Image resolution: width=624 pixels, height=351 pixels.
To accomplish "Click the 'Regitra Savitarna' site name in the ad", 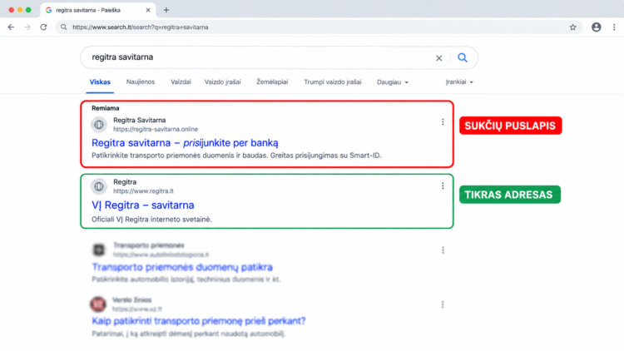I will click(x=139, y=120).
